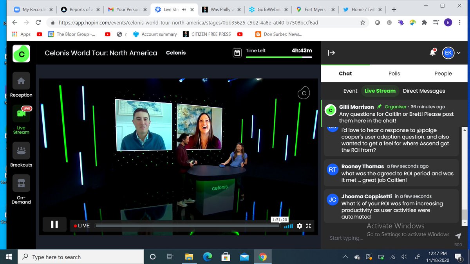Mute the Live Stream tab speaker icon
Viewport: 470px width, 264px height.
point(184,9)
